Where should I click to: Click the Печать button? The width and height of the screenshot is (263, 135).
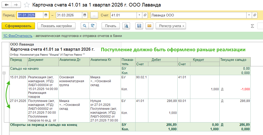tap(110, 26)
